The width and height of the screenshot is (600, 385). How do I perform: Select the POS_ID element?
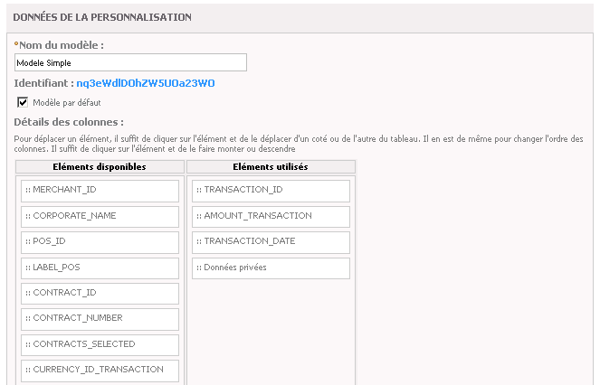coord(100,242)
